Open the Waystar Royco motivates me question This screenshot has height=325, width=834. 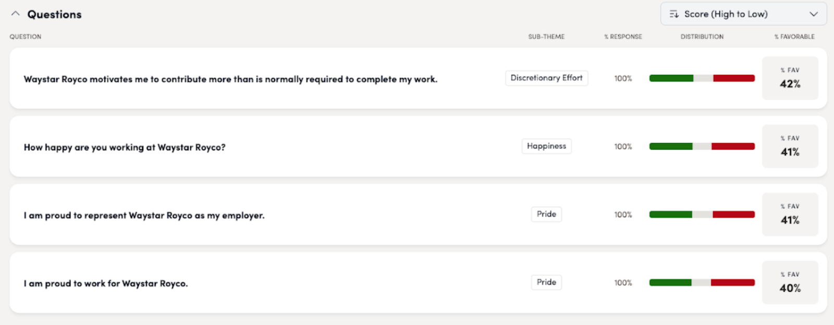230,79
